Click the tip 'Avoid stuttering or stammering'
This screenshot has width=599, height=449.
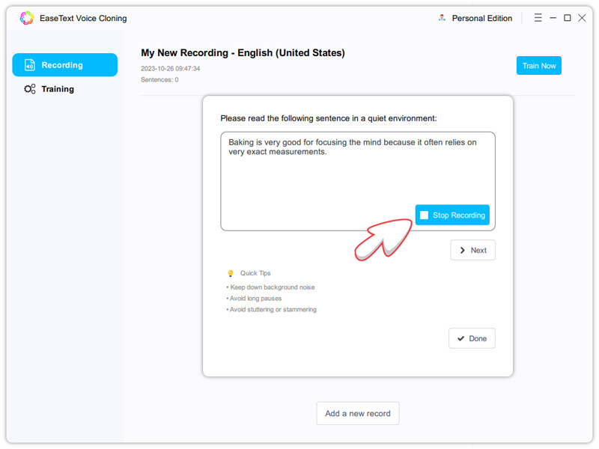[x=272, y=309]
